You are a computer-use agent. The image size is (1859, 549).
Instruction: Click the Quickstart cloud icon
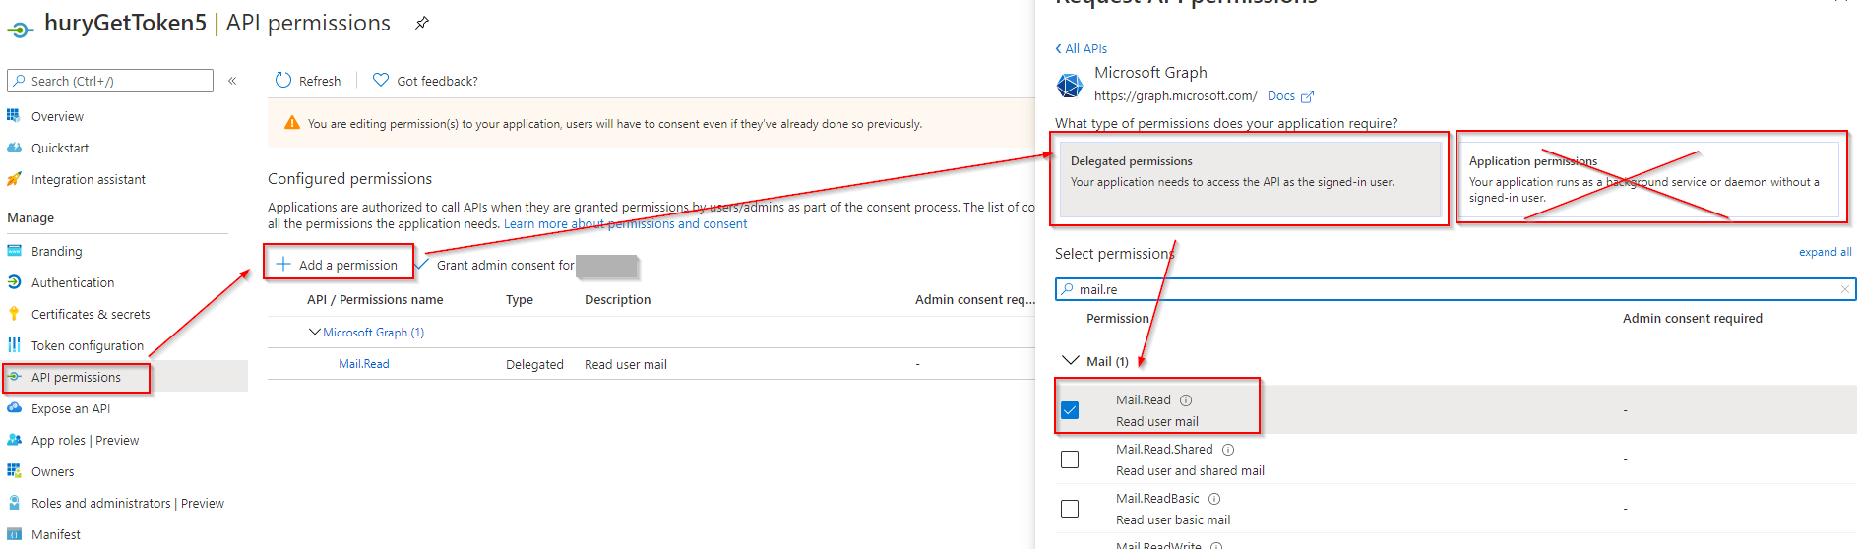coord(14,148)
